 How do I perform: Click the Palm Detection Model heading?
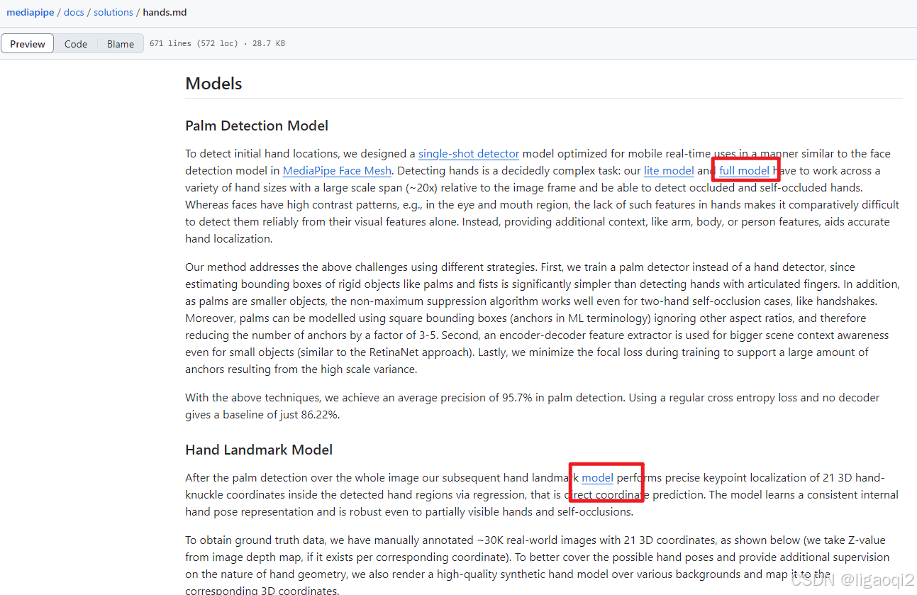[x=257, y=126]
